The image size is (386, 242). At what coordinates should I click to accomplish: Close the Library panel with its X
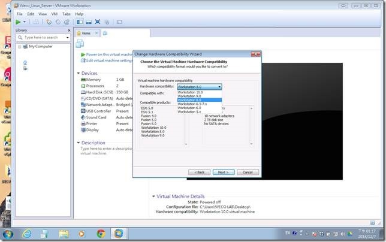pyautogui.click(x=69, y=31)
